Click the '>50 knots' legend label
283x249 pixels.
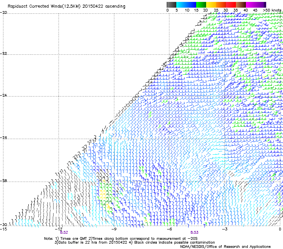point(272,10)
